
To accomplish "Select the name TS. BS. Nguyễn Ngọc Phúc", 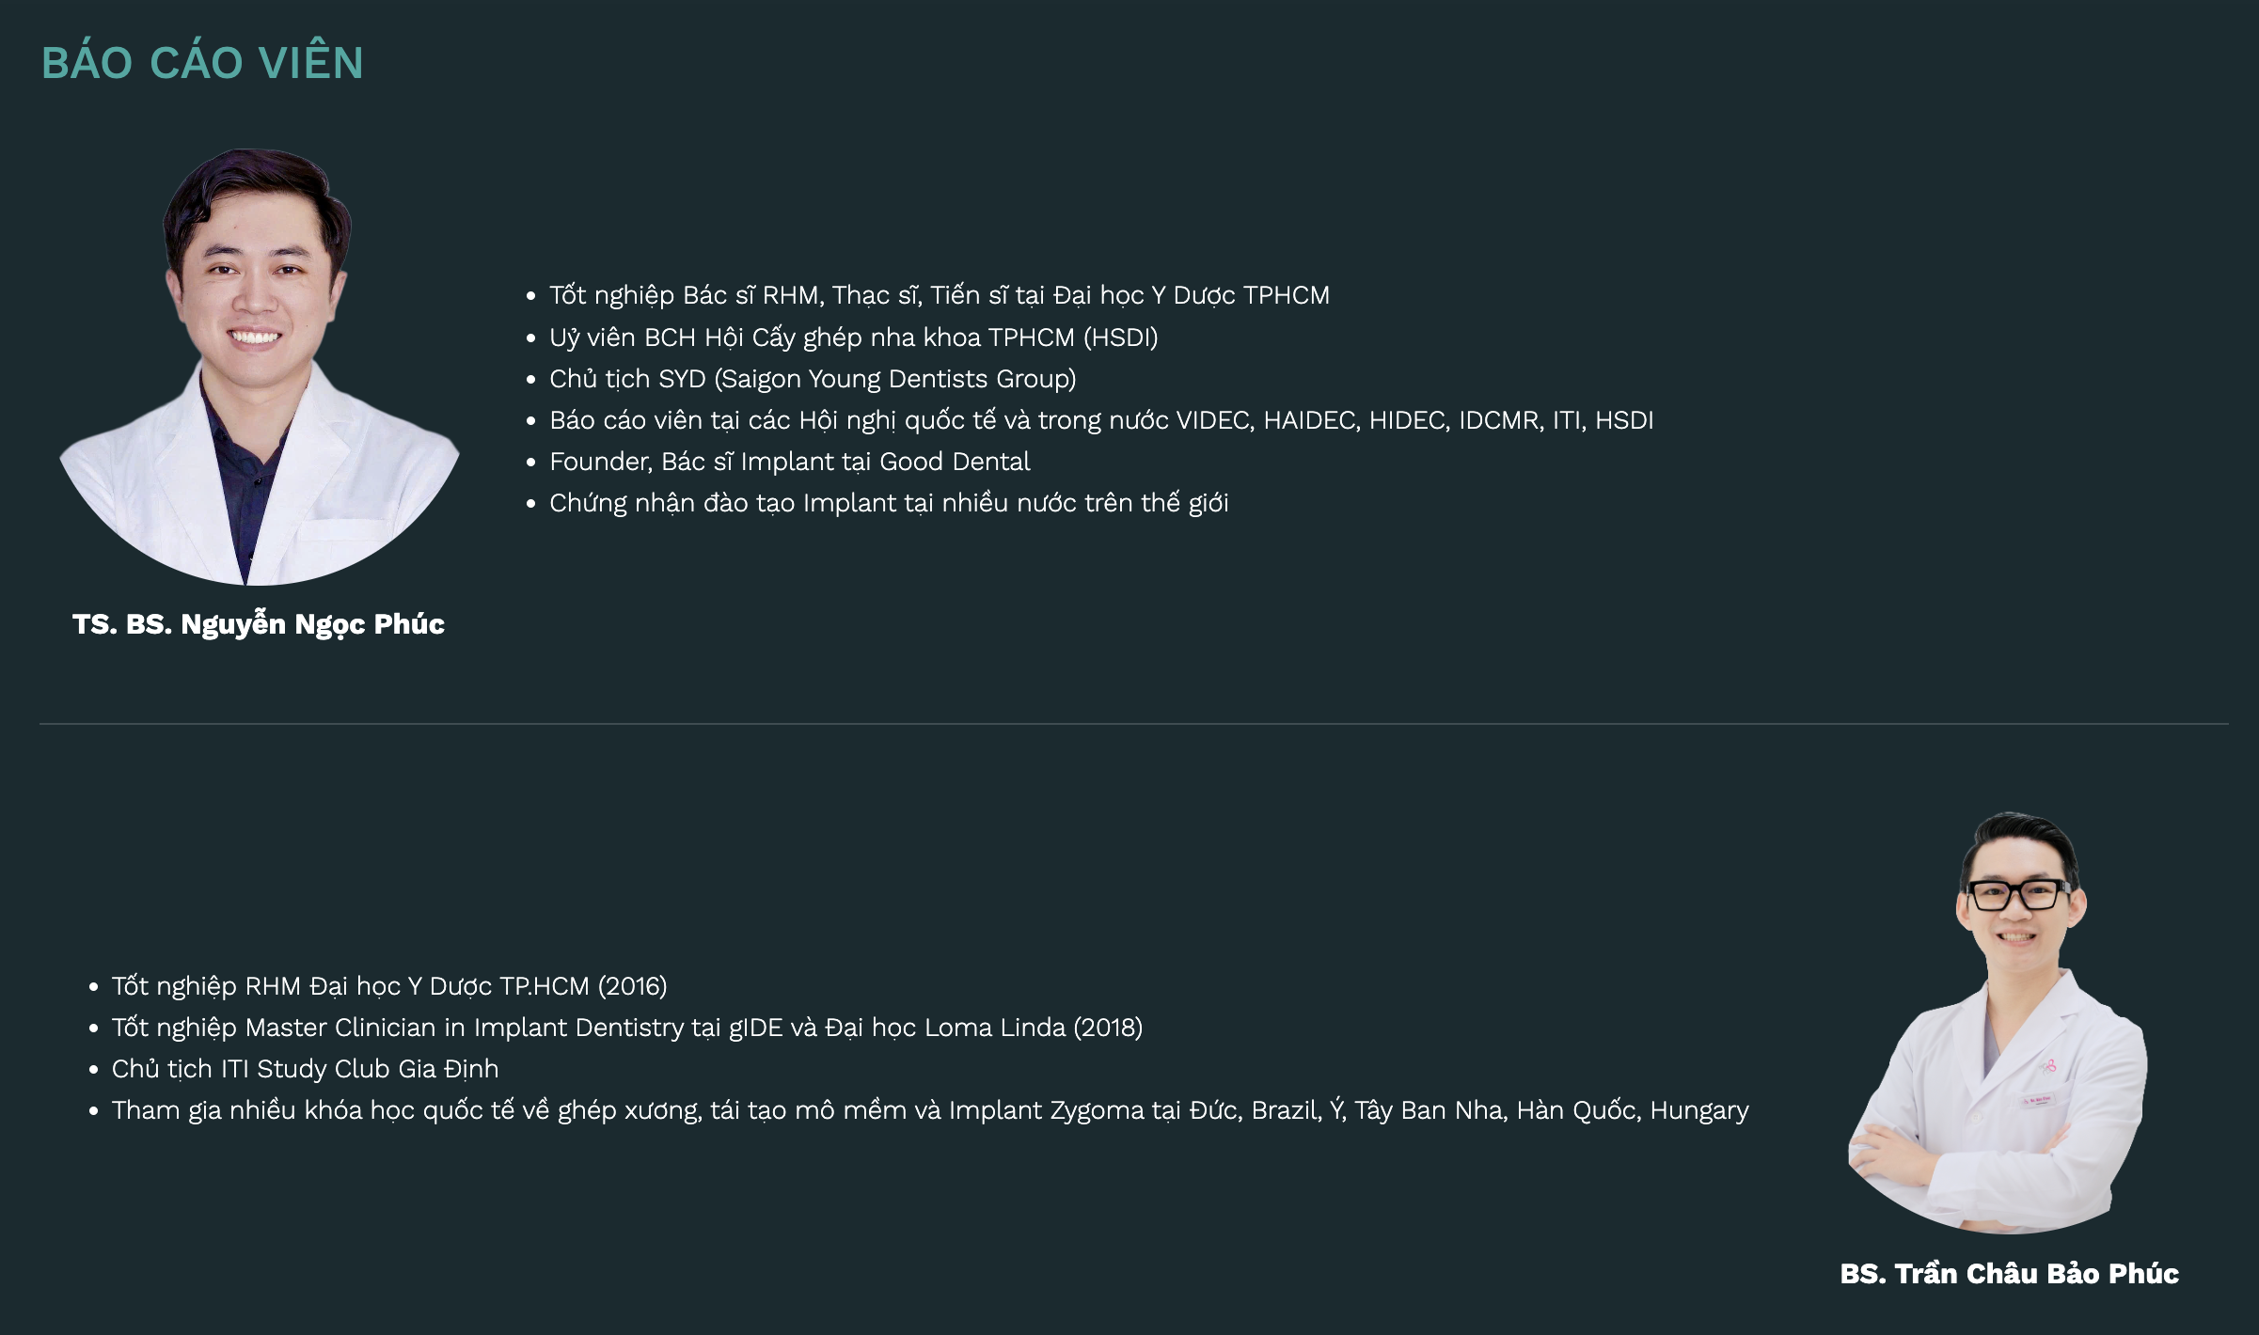I will (259, 624).
